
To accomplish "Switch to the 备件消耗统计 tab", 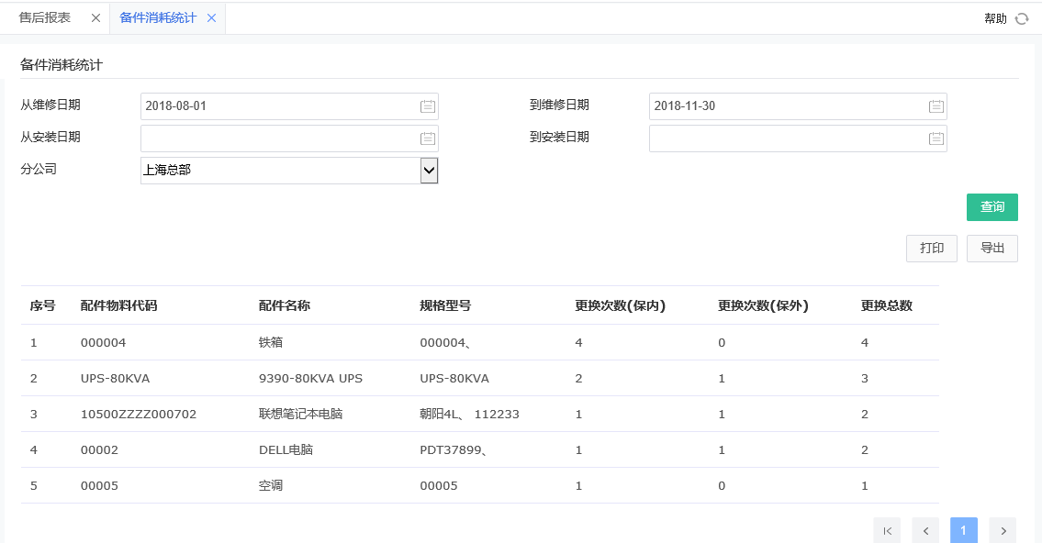I will [x=156, y=17].
